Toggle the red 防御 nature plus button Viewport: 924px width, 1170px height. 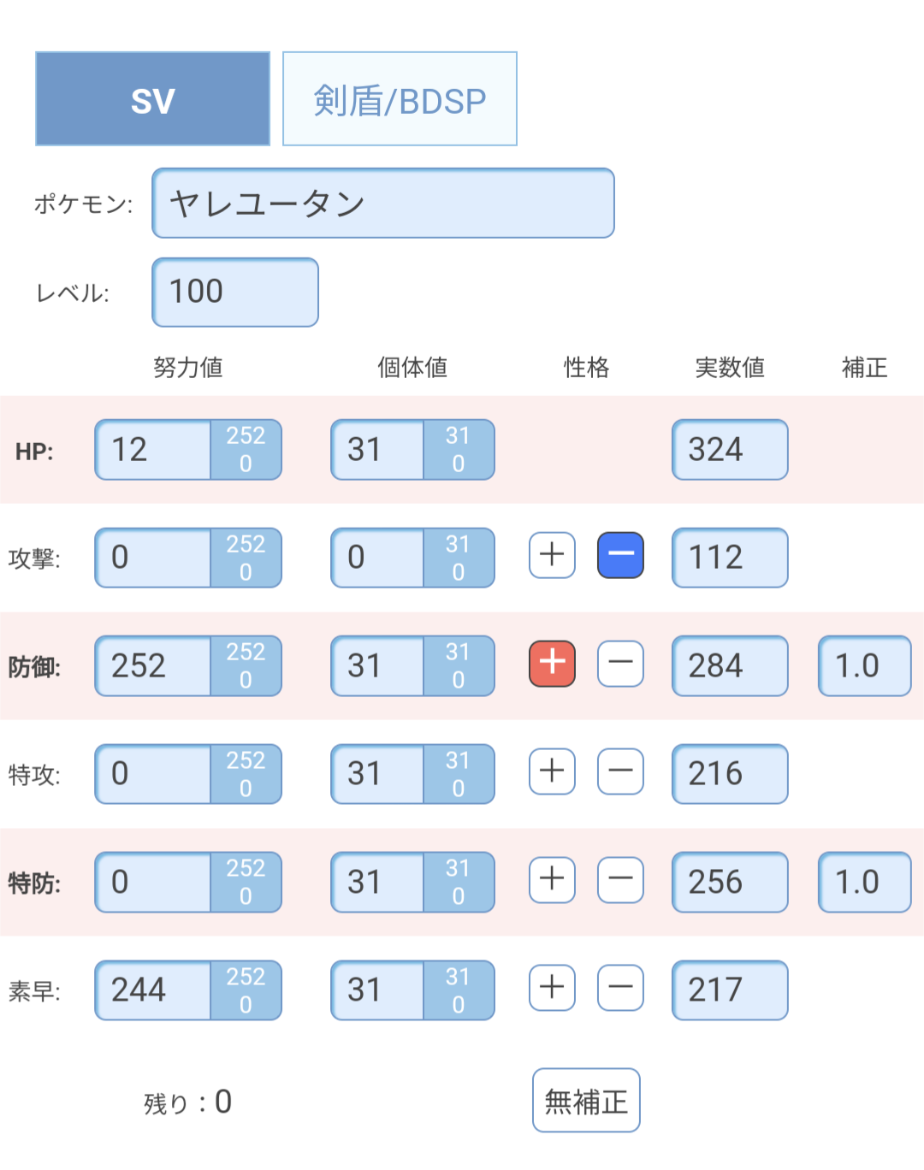click(x=552, y=663)
